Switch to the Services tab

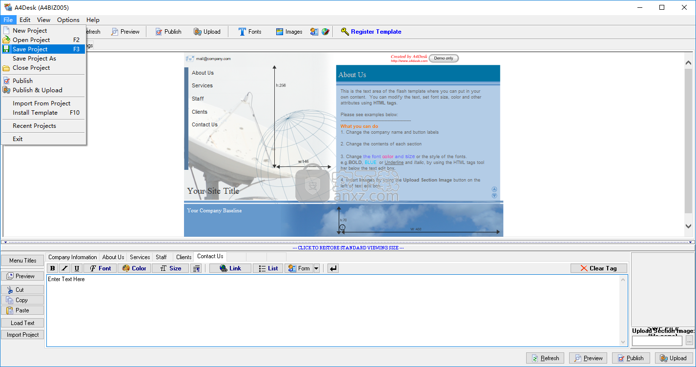pos(140,257)
